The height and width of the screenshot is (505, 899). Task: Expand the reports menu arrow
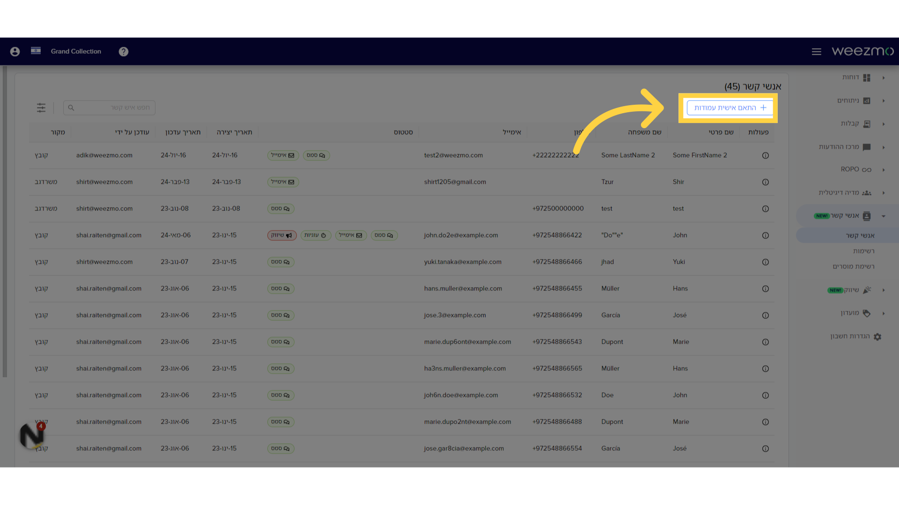tap(884, 78)
